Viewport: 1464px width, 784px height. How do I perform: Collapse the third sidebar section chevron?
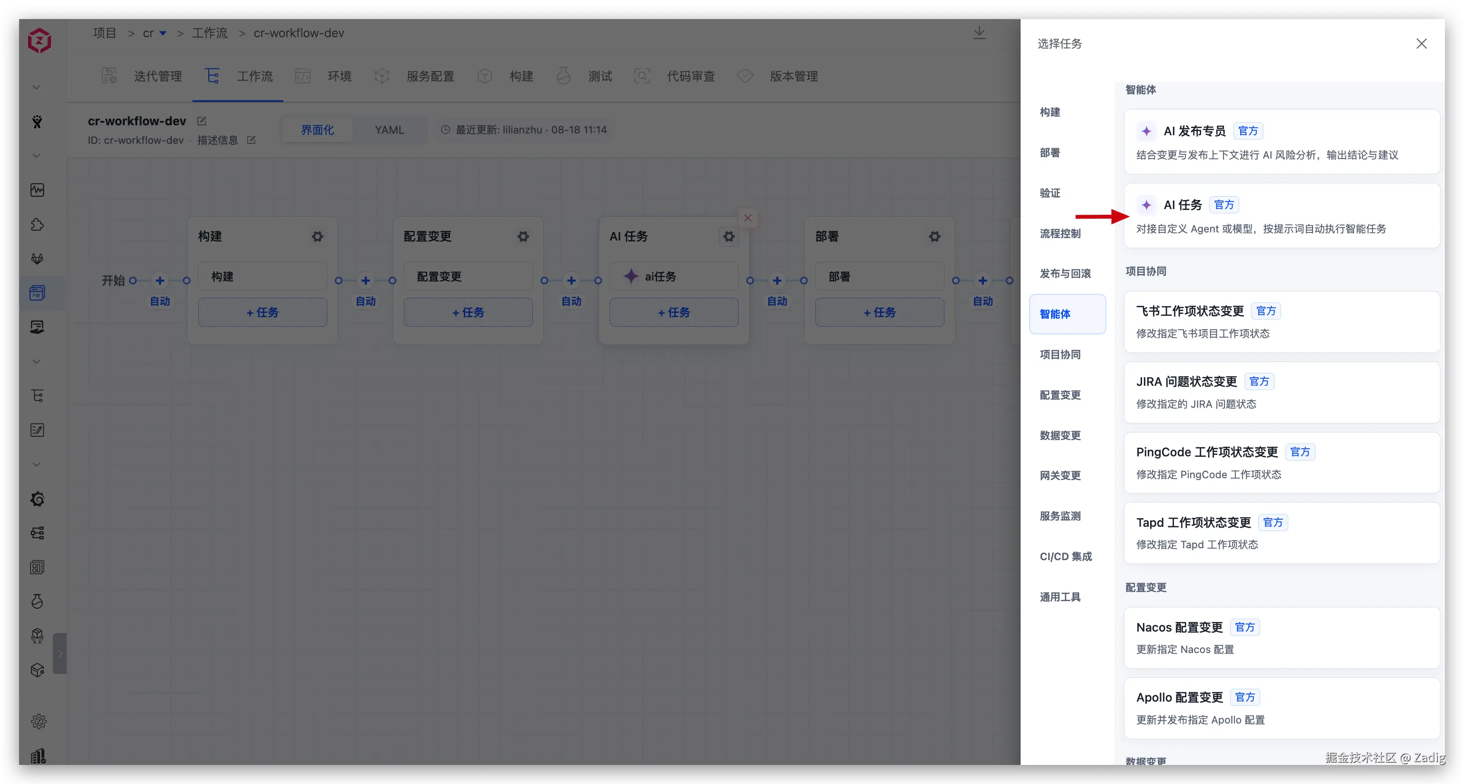tap(36, 362)
